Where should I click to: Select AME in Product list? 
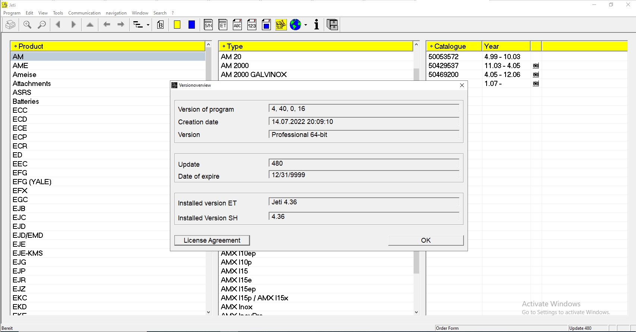tap(108, 66)
